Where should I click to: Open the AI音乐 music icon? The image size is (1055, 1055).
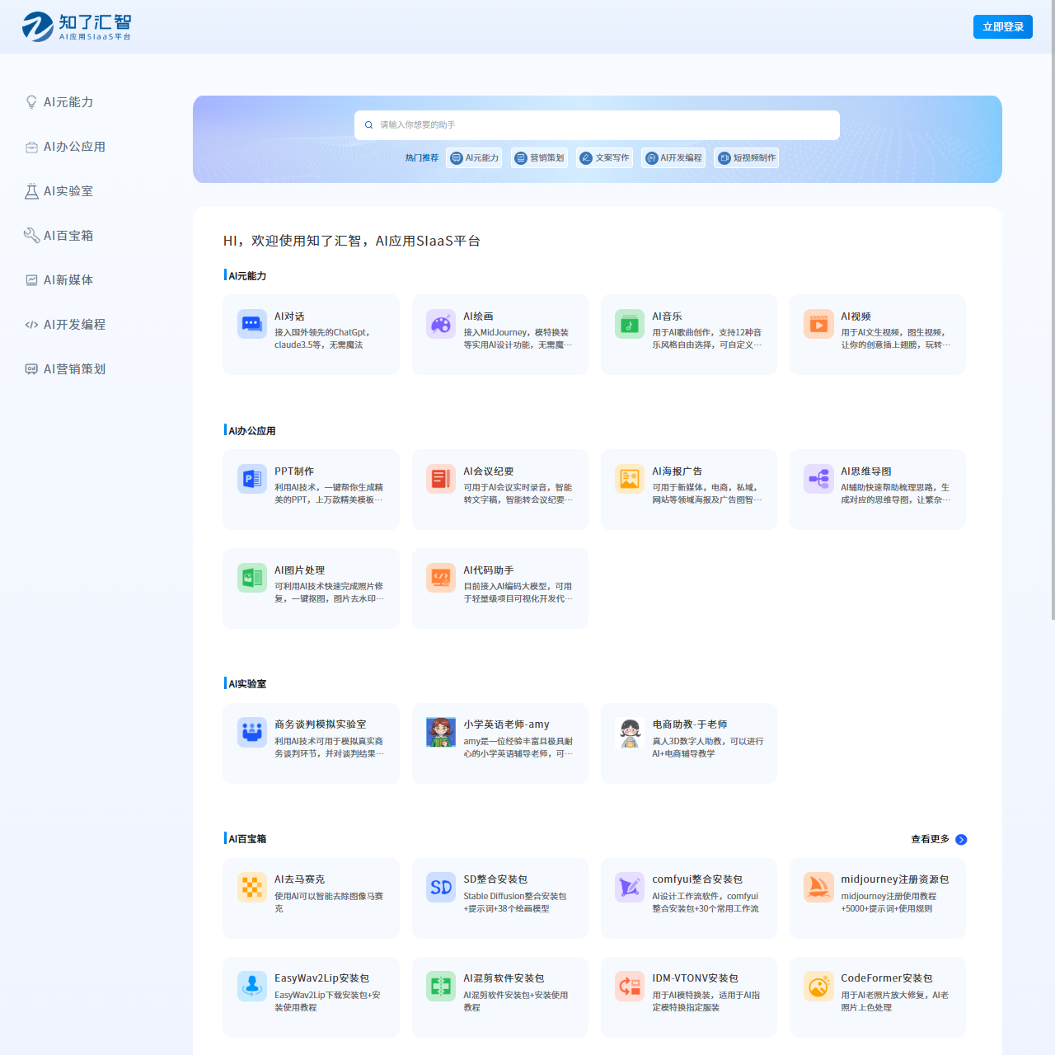coord(630,324)
